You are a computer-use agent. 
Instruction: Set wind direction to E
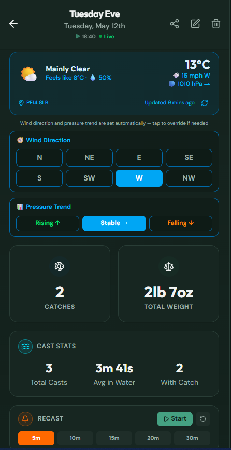point(139,158)
